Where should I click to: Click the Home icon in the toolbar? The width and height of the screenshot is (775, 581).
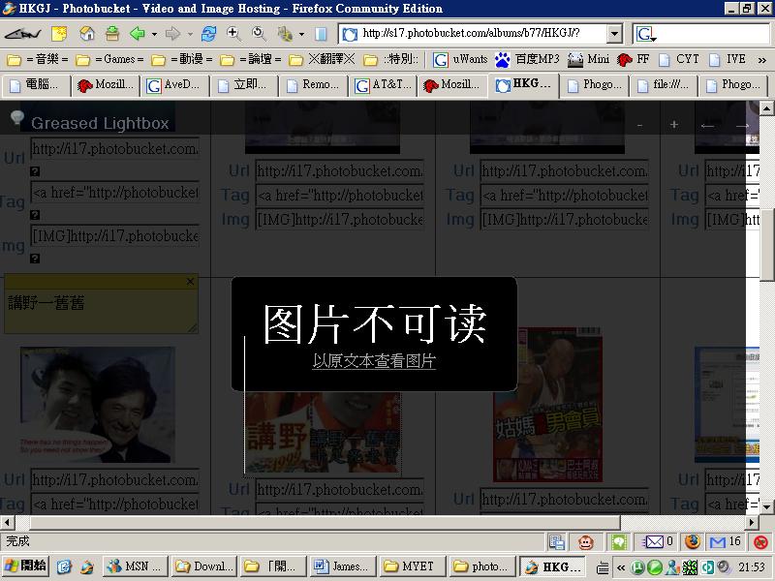(x=87, y=34)
